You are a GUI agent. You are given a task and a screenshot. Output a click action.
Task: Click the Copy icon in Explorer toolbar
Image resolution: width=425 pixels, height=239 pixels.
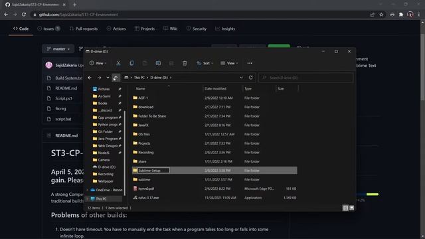(131, 63)
